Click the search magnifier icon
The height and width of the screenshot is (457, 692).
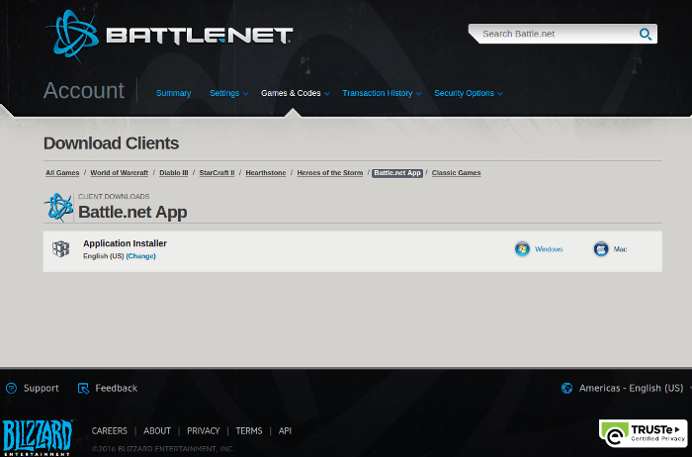click(646, 34)
